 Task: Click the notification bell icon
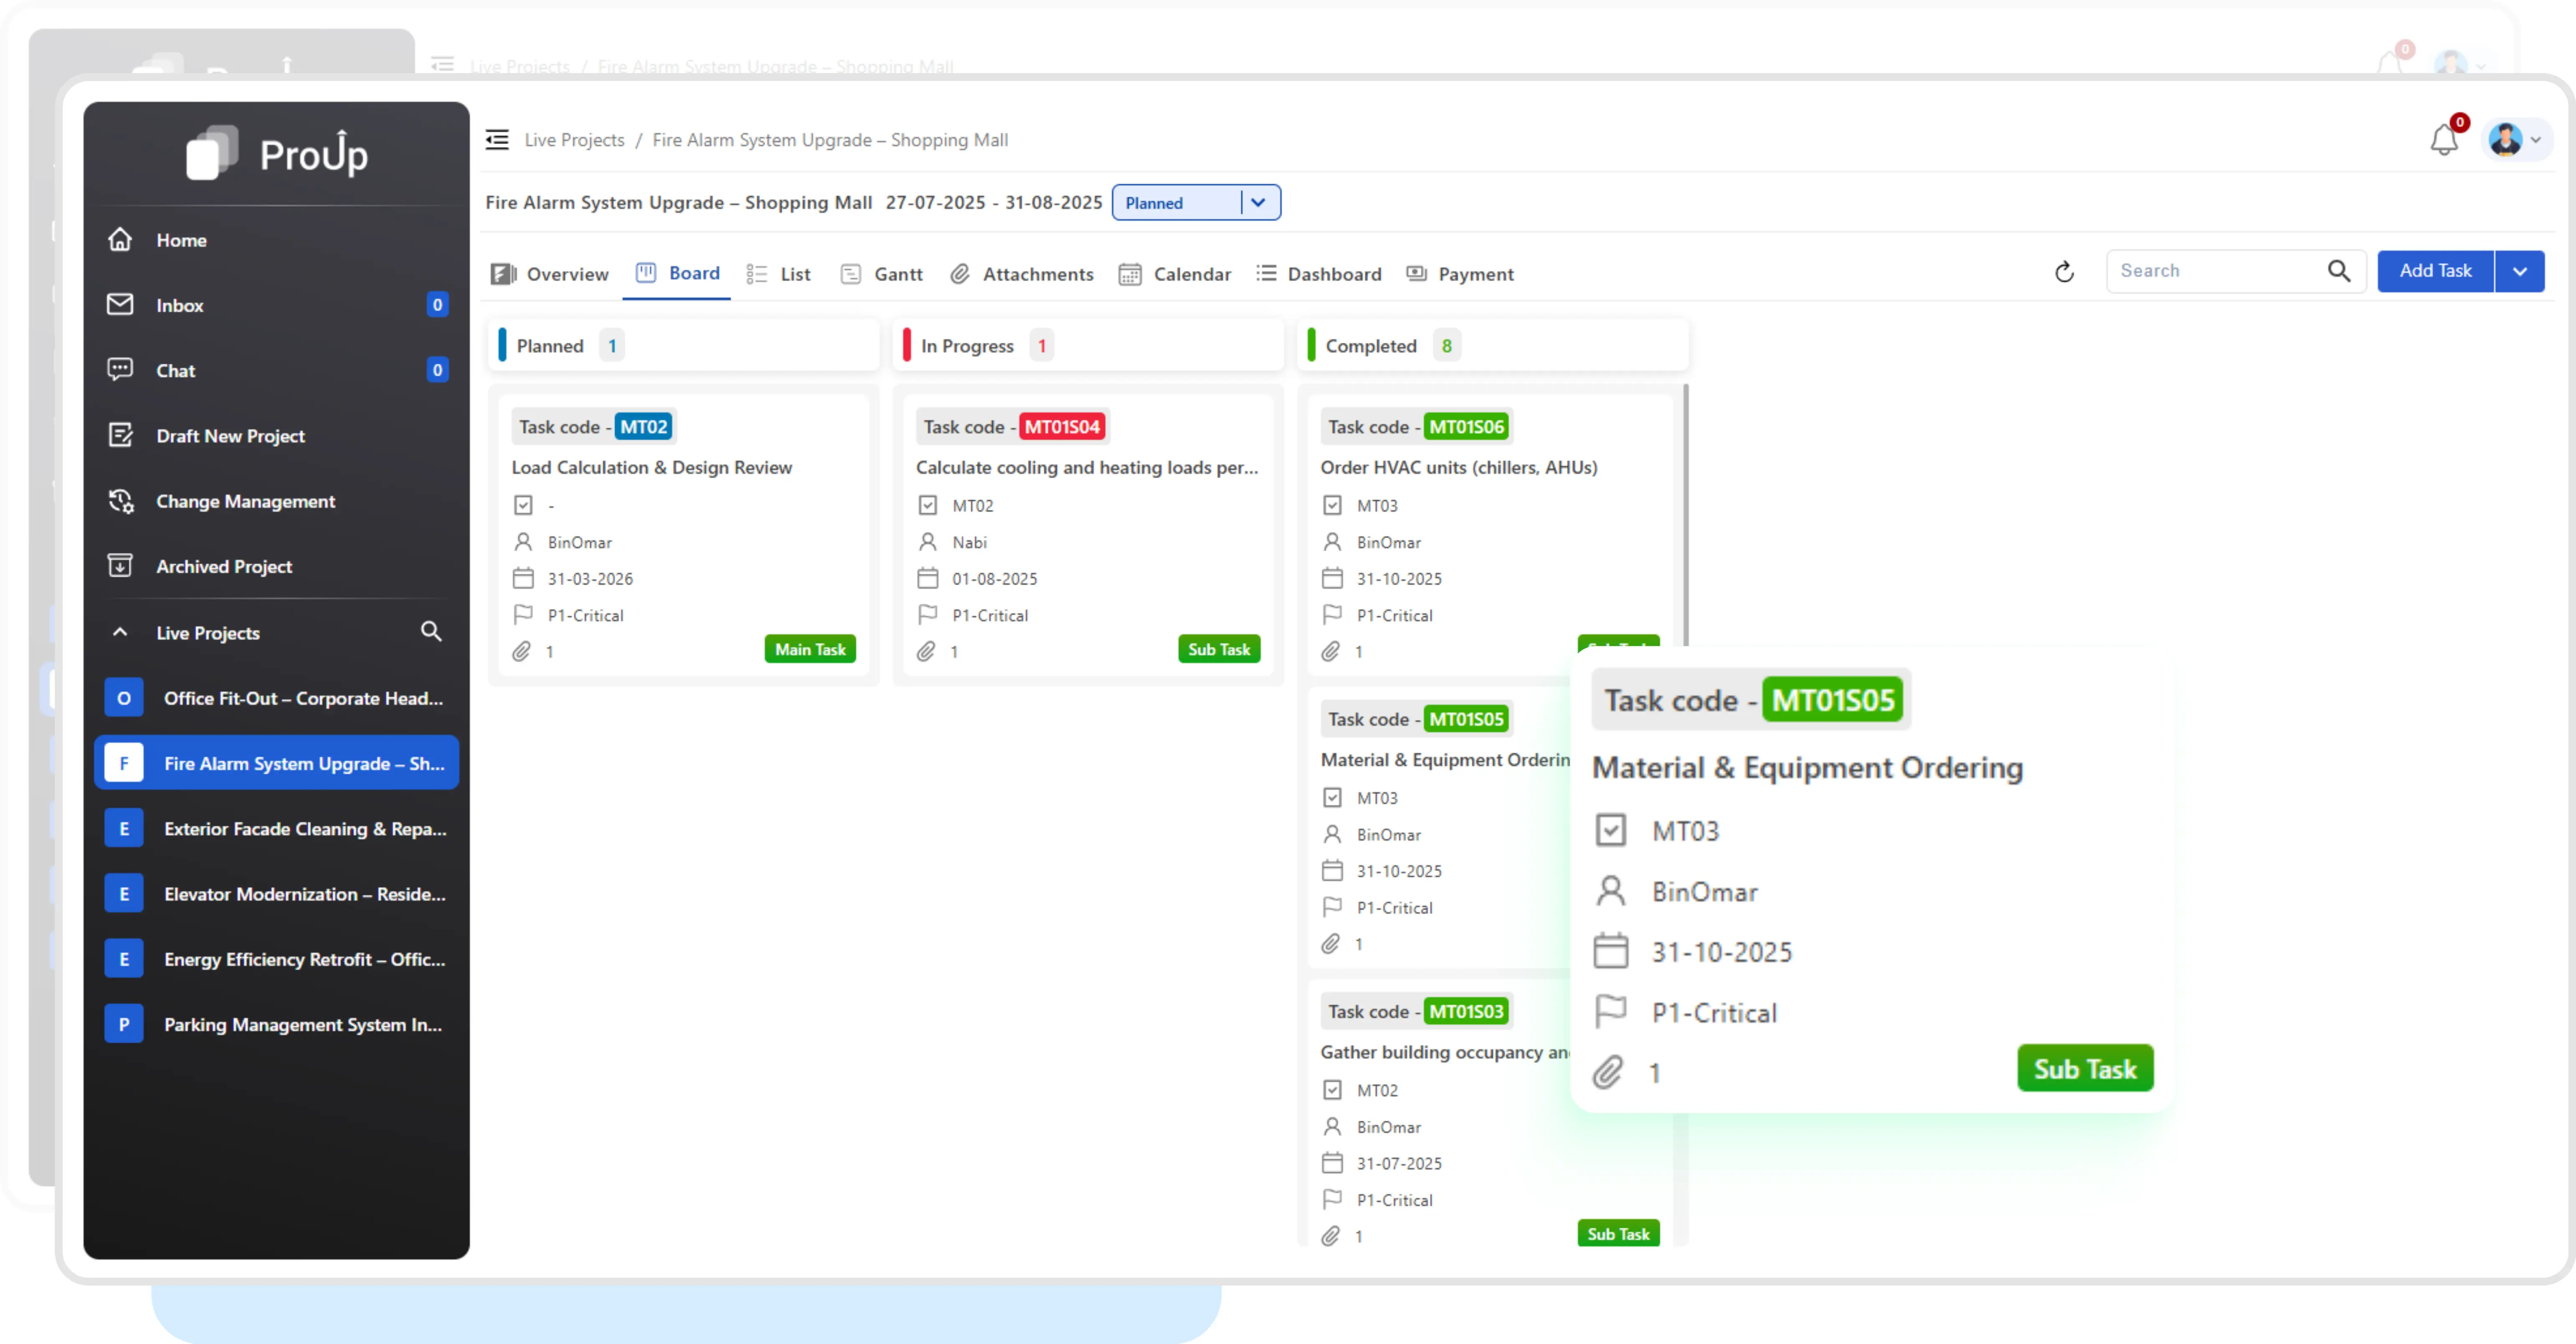[x=2443, y=139]
